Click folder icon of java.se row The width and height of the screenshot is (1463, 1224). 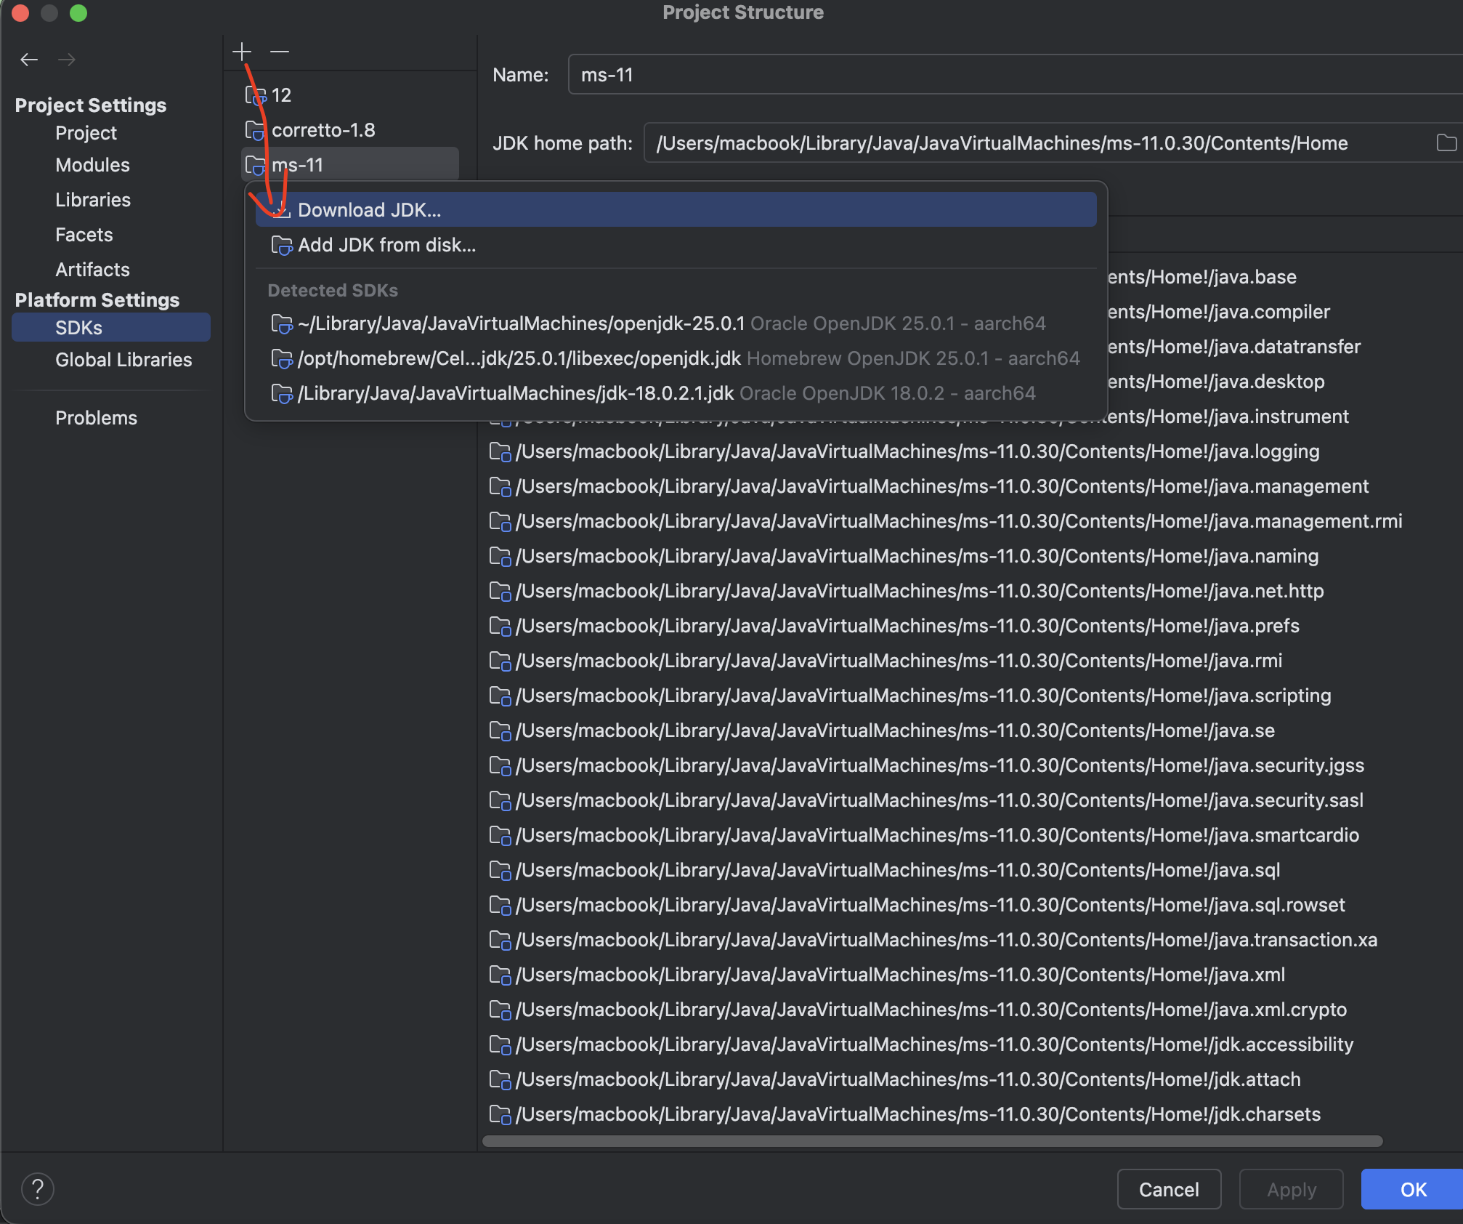coord(500,731)
